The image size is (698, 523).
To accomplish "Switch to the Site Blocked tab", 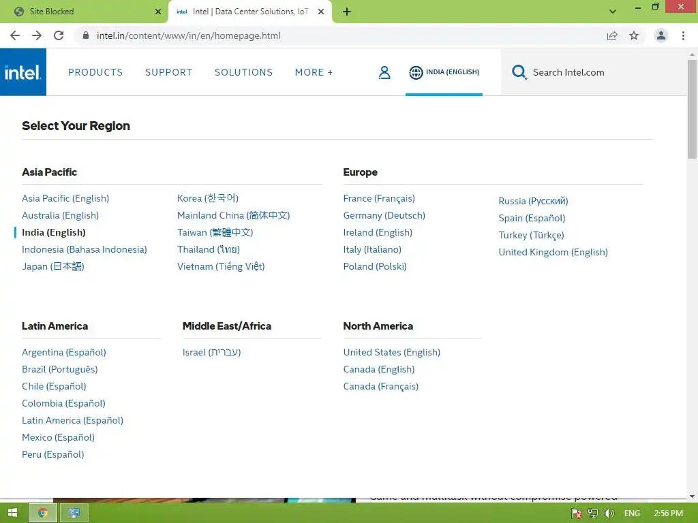I will (x=84, y=12).
